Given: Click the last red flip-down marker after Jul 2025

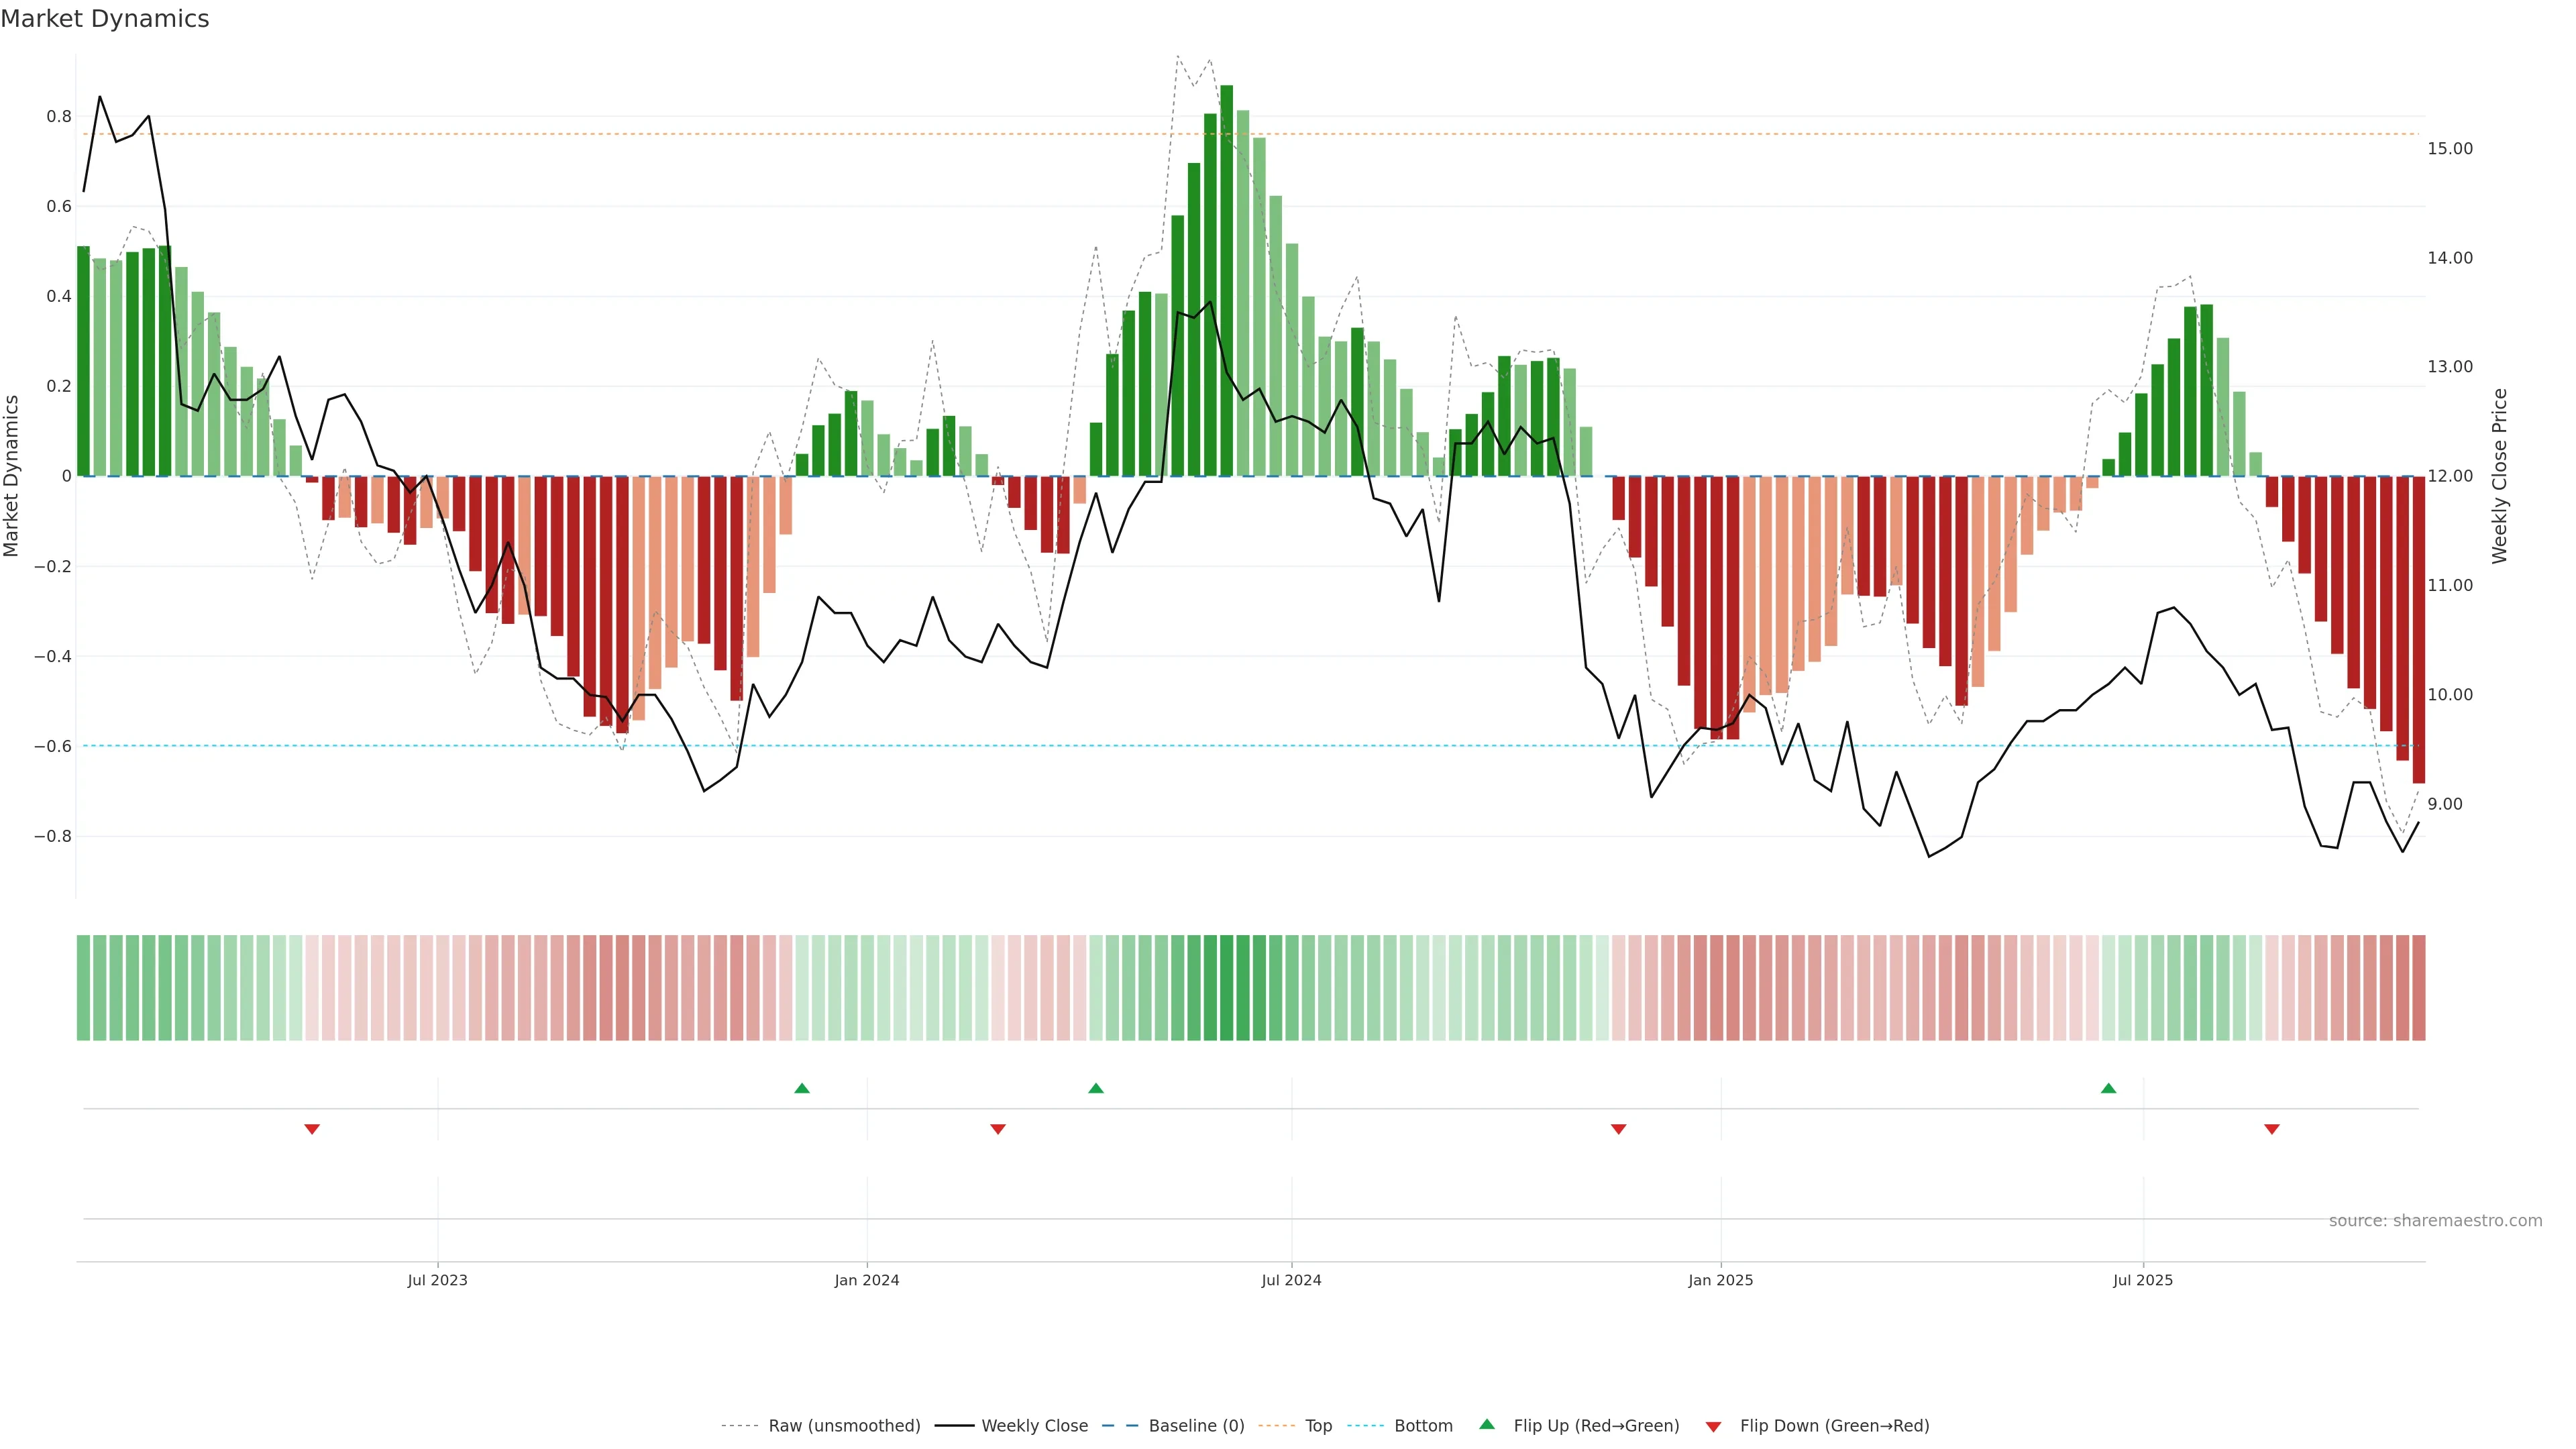Looking at the screenshot, I should (x=2271, y=1129).
